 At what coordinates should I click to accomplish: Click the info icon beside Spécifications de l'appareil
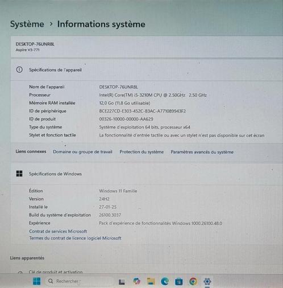pos(19,69)
